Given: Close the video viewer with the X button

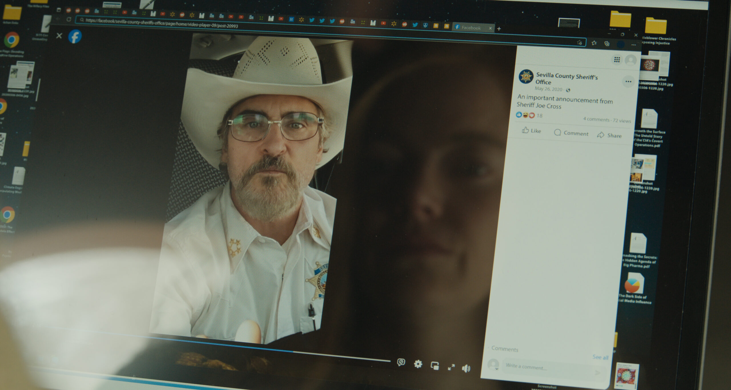Looking at the screenshot, I should pos(59,36).
